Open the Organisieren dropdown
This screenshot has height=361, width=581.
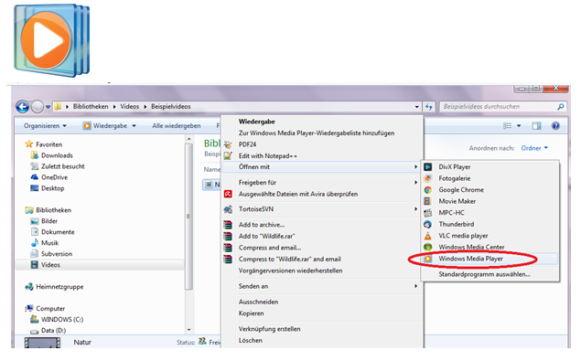(45, 126)
